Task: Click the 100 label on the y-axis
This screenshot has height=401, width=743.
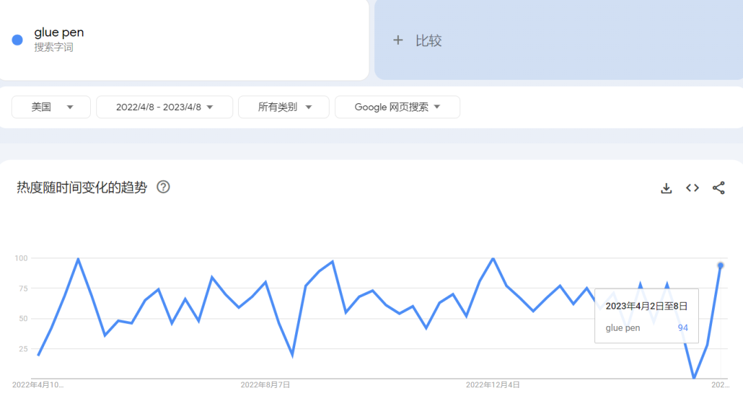Action: 21,258
